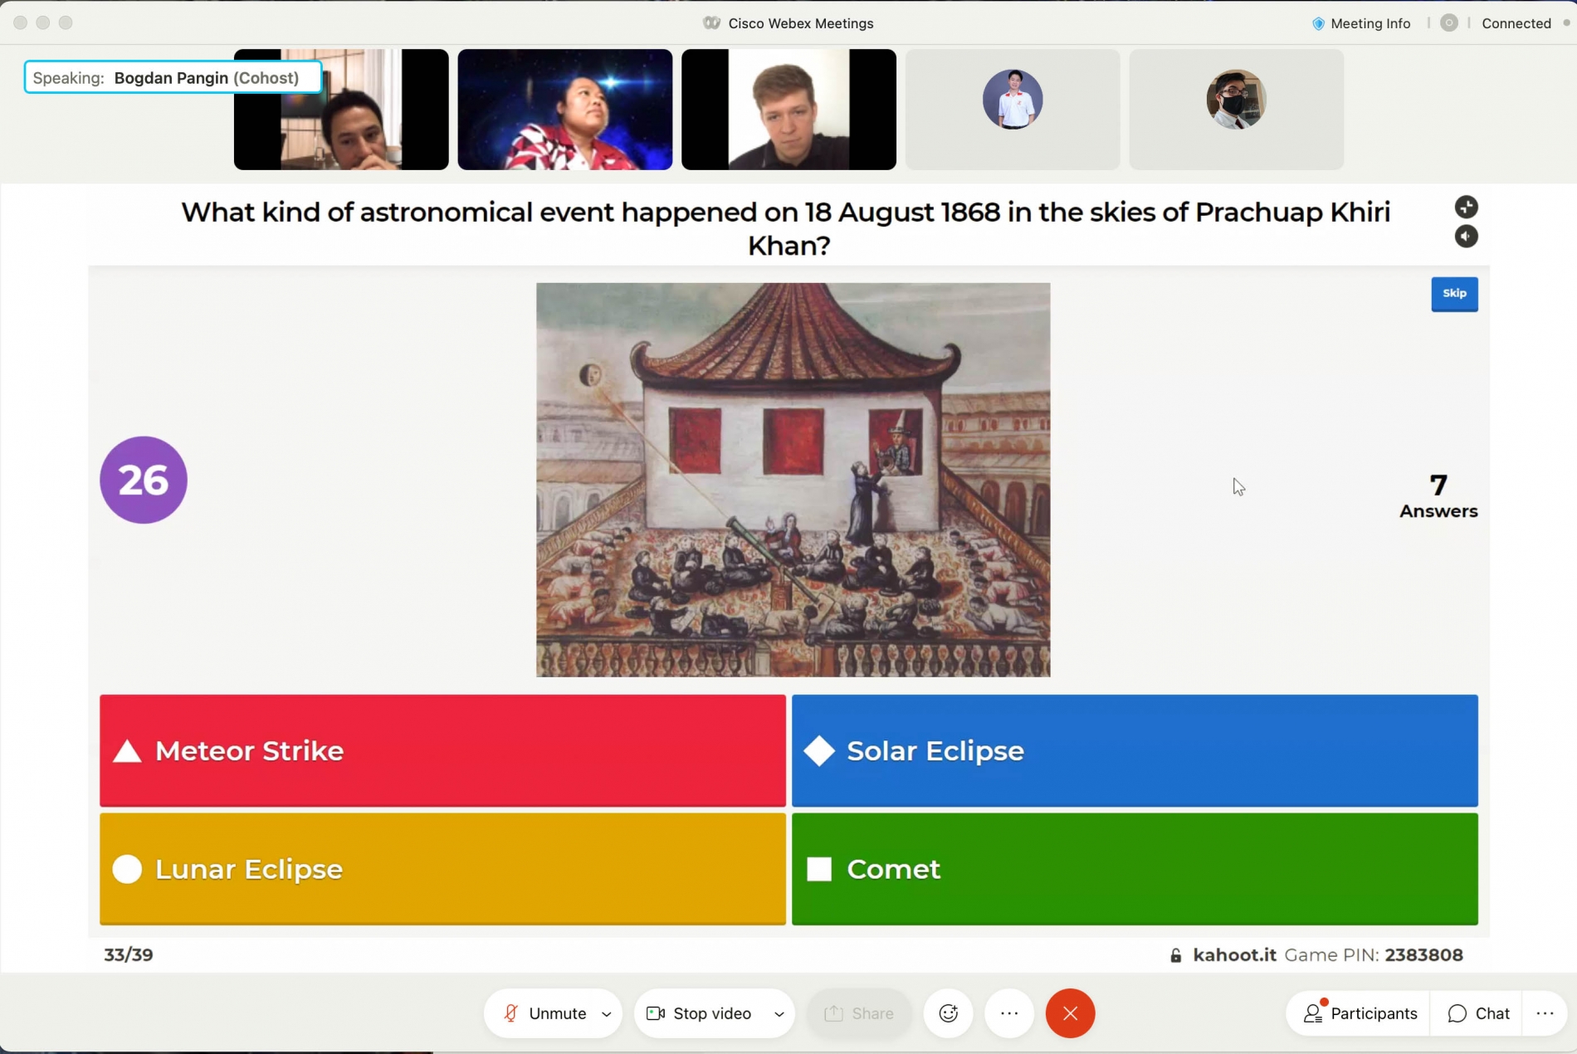Toggle the Kahoot sound volume icon
Screen dimensions: 1577x1054
click(x=1466, y=237)
